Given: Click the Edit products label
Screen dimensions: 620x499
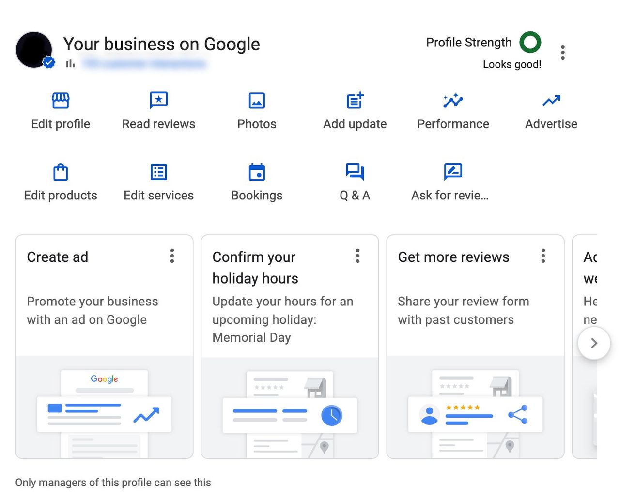Looking at the screenshot, I should click(x=61, y=195).
